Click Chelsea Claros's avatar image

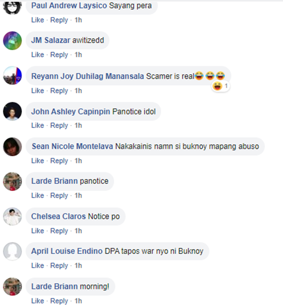pyautogui.click(x=12, y=216)
